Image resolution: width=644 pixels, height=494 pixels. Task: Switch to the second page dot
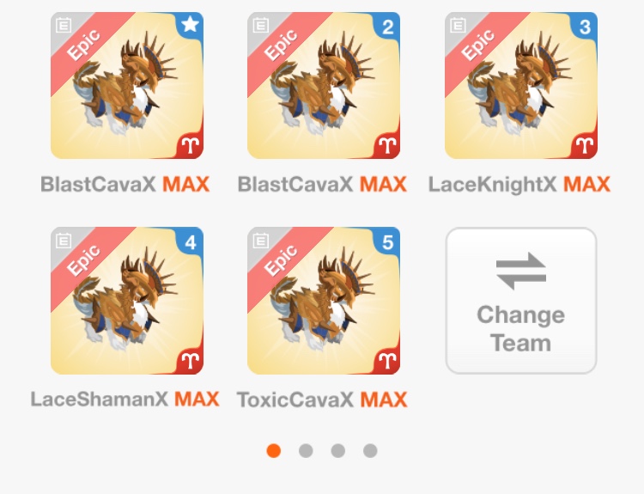click(306, 450)
